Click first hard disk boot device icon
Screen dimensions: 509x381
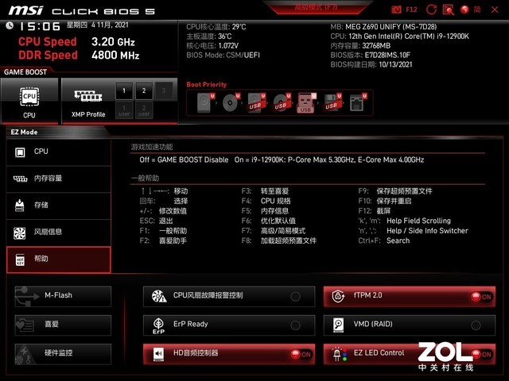coord(205,102)
